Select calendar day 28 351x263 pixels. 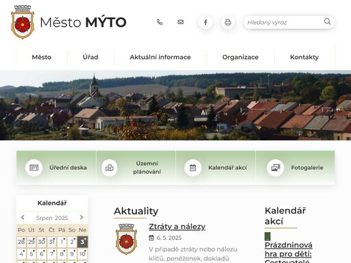tap(21, 242)
